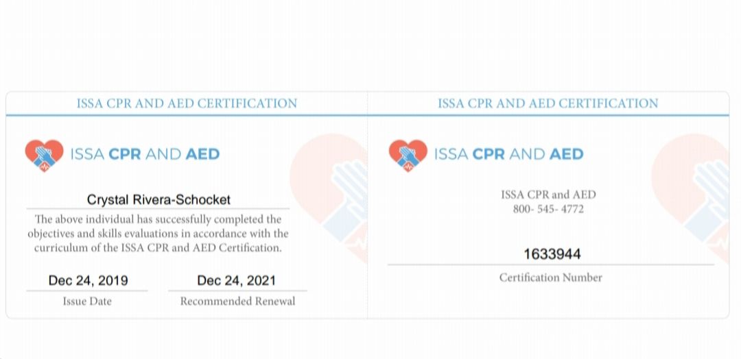Click the ISSA CPR AND AED wordmark on left card
Screen dimensions: 741x359
145,154
